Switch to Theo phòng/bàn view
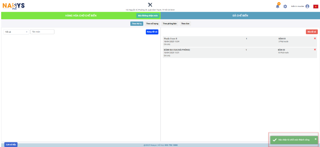The image size is (320, 147). (169, 24)
